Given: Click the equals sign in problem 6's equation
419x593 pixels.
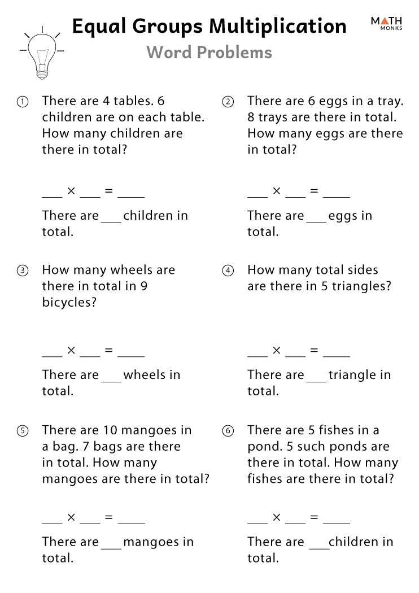Looking at the screenshot, I should (x=315, y=517).
